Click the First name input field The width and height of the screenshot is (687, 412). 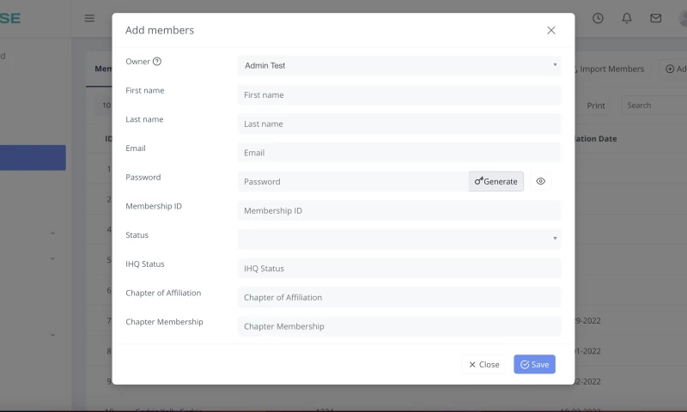coord(399,94)
